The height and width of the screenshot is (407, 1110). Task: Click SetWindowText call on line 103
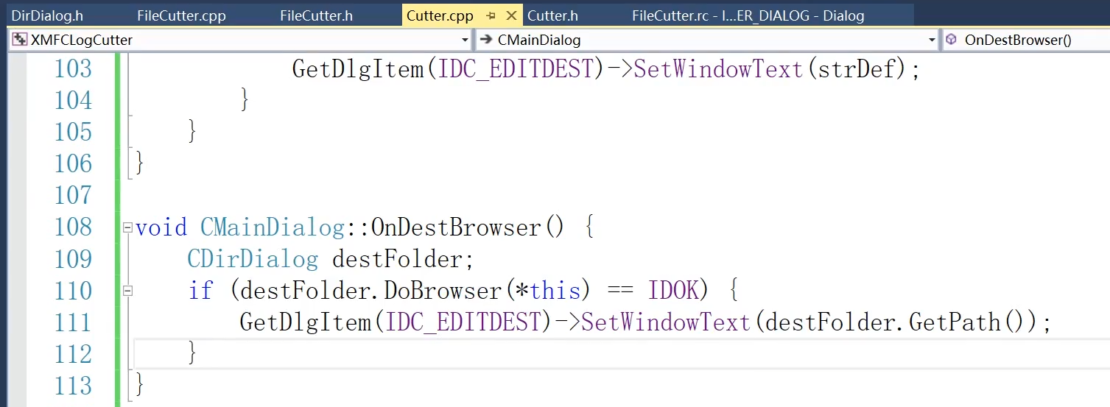tap(718, 69)
